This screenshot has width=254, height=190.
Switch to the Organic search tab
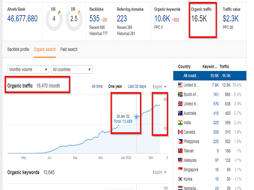pos(45,49)
